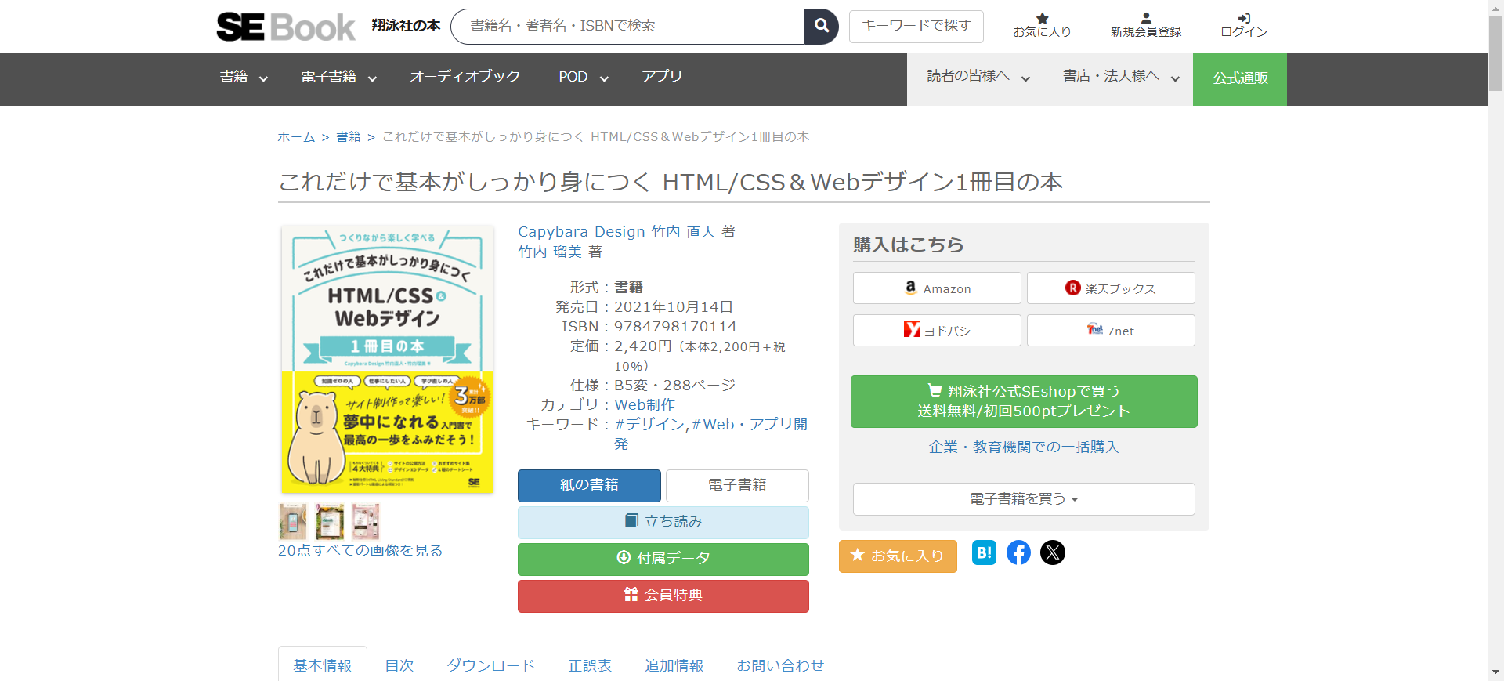1504x681 pixels.
Task: Click red 会員特典 button
Action: pos(663,596)
